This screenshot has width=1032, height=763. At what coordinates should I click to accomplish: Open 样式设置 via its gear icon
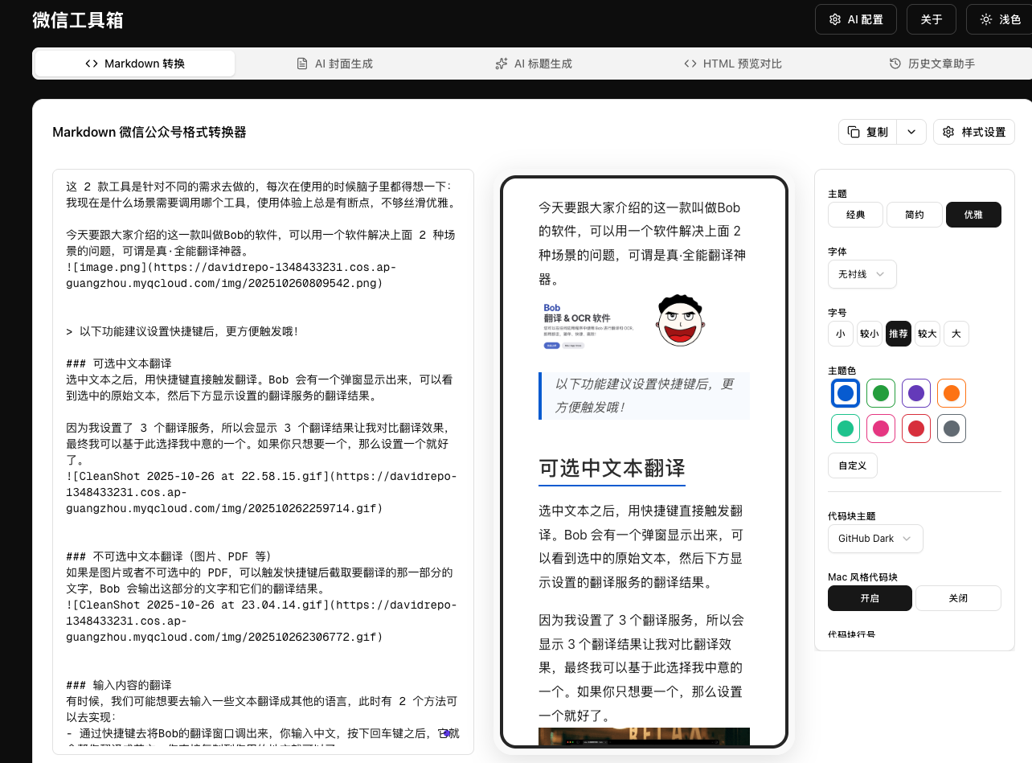coord(948,132)
